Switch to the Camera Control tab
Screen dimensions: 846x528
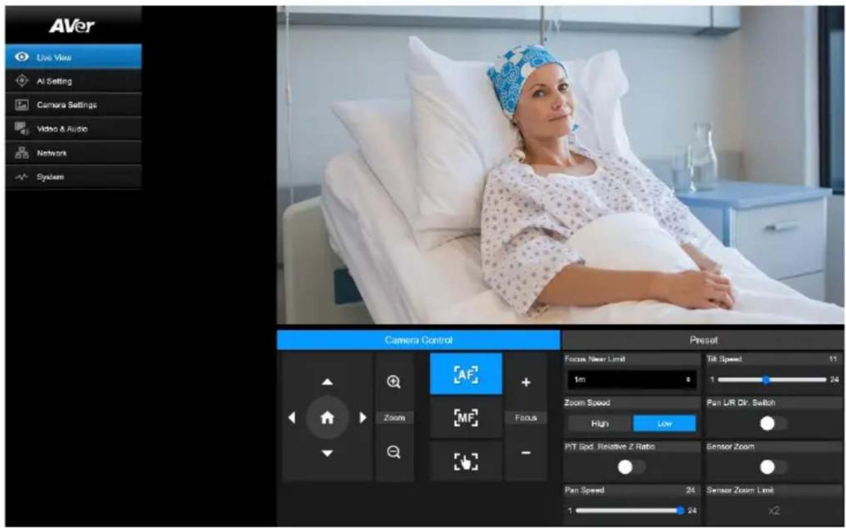coord(419,340)
